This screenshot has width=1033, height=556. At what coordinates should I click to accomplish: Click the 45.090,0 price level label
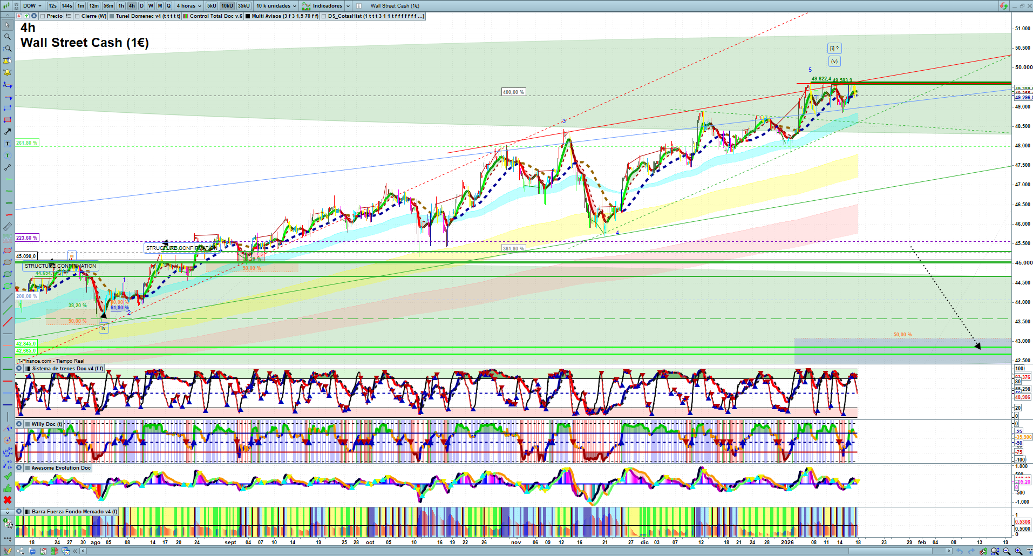pyautogui.click(x=26, y=256)
